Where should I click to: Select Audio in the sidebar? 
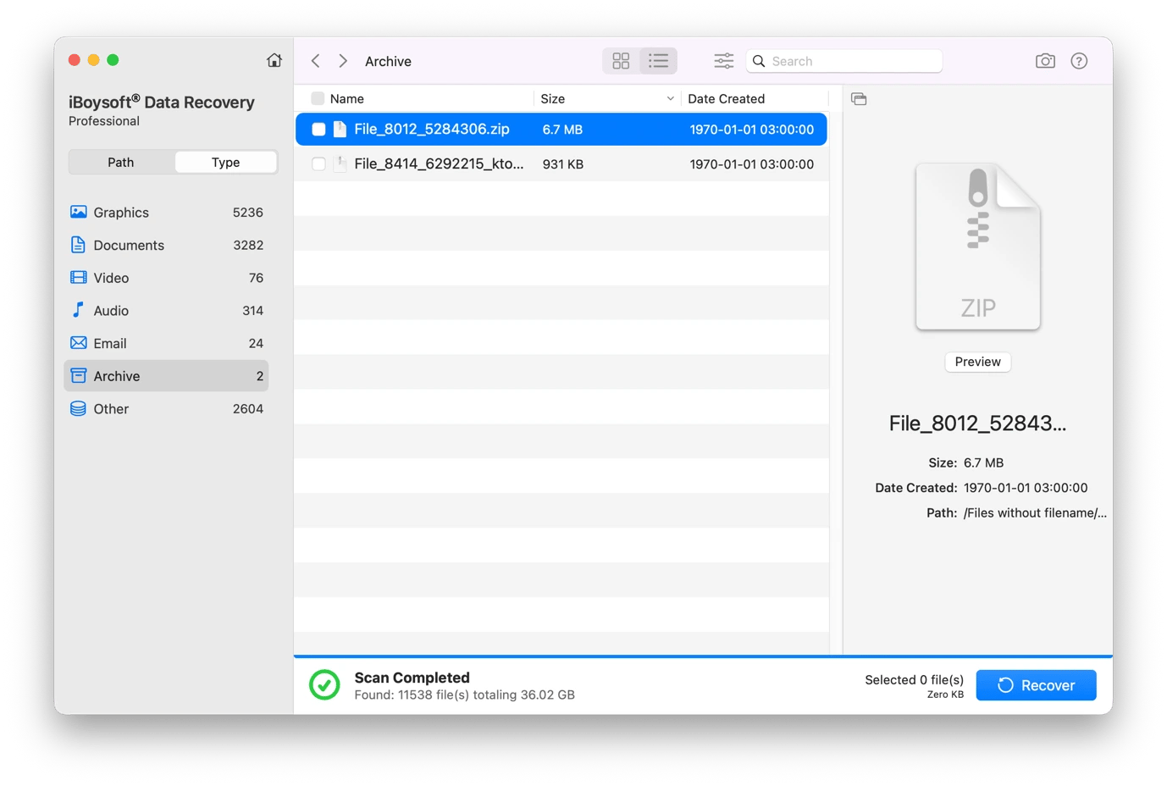click(x=166, y=311)
